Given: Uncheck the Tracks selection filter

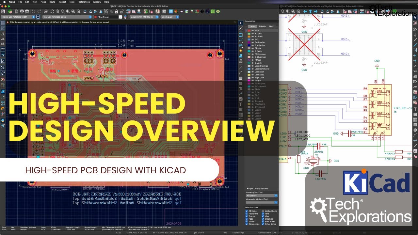Looking at the screenshot, I should pyautogui.click(x=247, y=216).
